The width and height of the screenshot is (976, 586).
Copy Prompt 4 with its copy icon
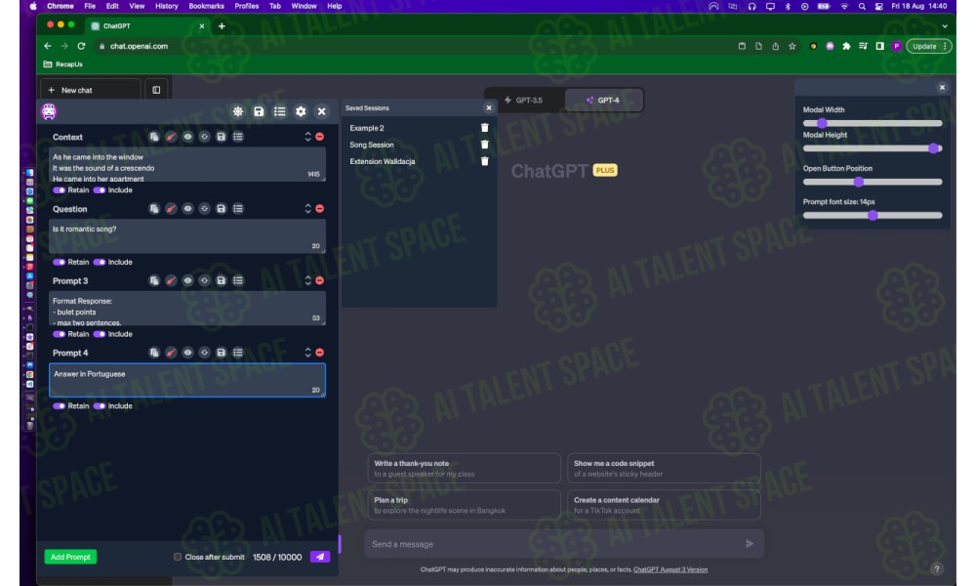pyautogui.click(x=154, y=353)
